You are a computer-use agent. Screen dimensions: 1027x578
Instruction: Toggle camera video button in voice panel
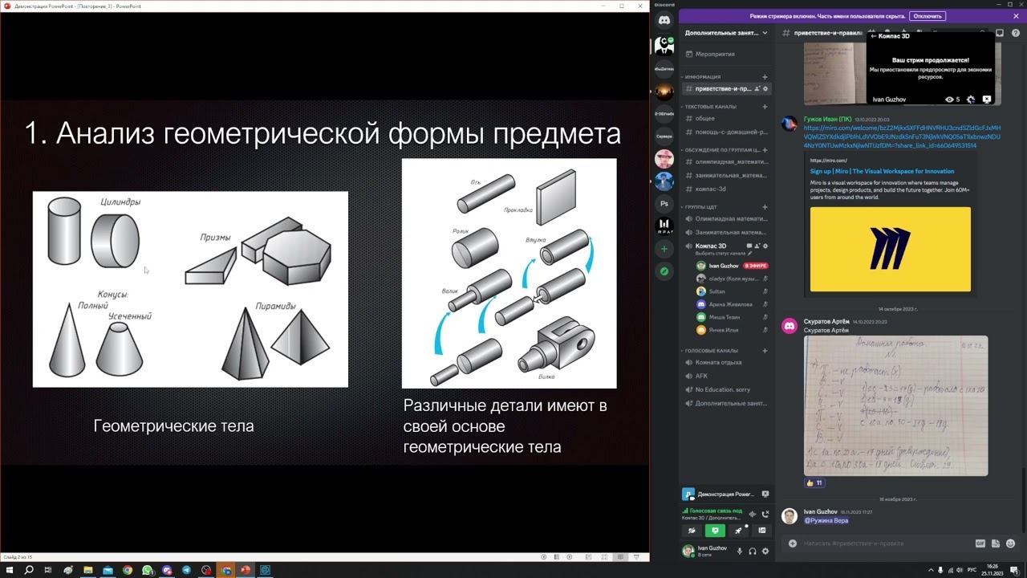(692, 531)
